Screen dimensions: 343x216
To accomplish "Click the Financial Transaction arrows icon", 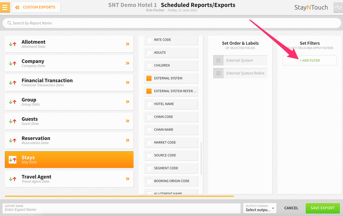I will [x=12, y=83].
